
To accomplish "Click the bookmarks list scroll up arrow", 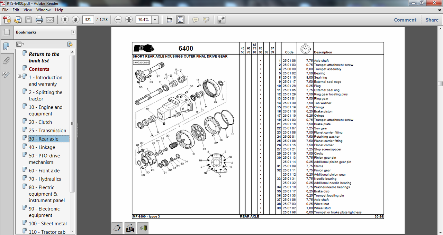I will [72, 52].
